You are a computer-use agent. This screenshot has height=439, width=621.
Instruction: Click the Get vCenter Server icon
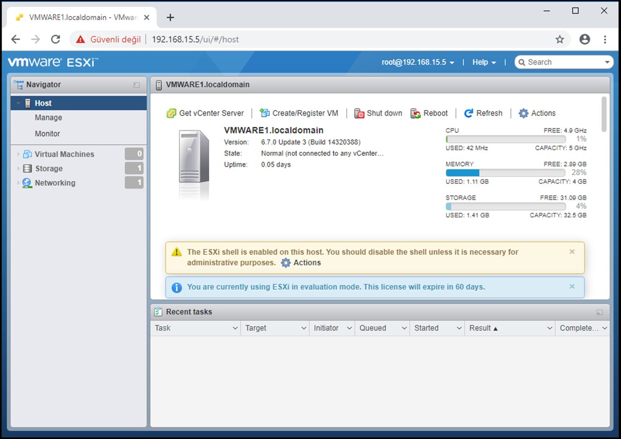[171, 113]
